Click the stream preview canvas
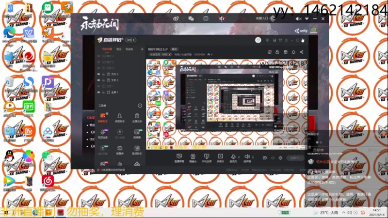The image size is (388, 218). point(226,104)
